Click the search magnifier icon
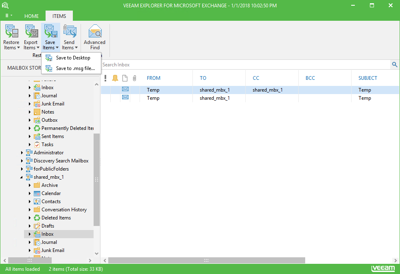The width and height of the screenshot is (400, 274). click(395, 65)
